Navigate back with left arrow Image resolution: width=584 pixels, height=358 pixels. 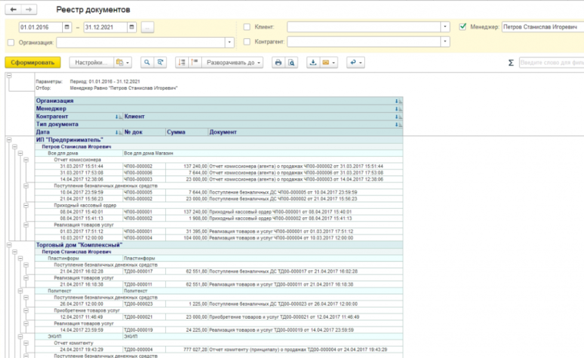tap(14, 10)
